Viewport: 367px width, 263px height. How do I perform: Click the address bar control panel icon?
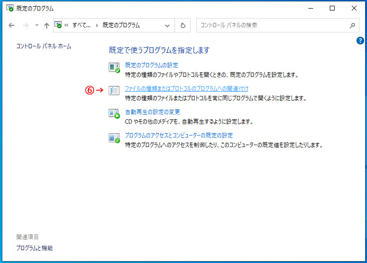tap(58, 25)
